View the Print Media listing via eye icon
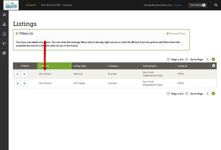 click(x=24, y=83)
